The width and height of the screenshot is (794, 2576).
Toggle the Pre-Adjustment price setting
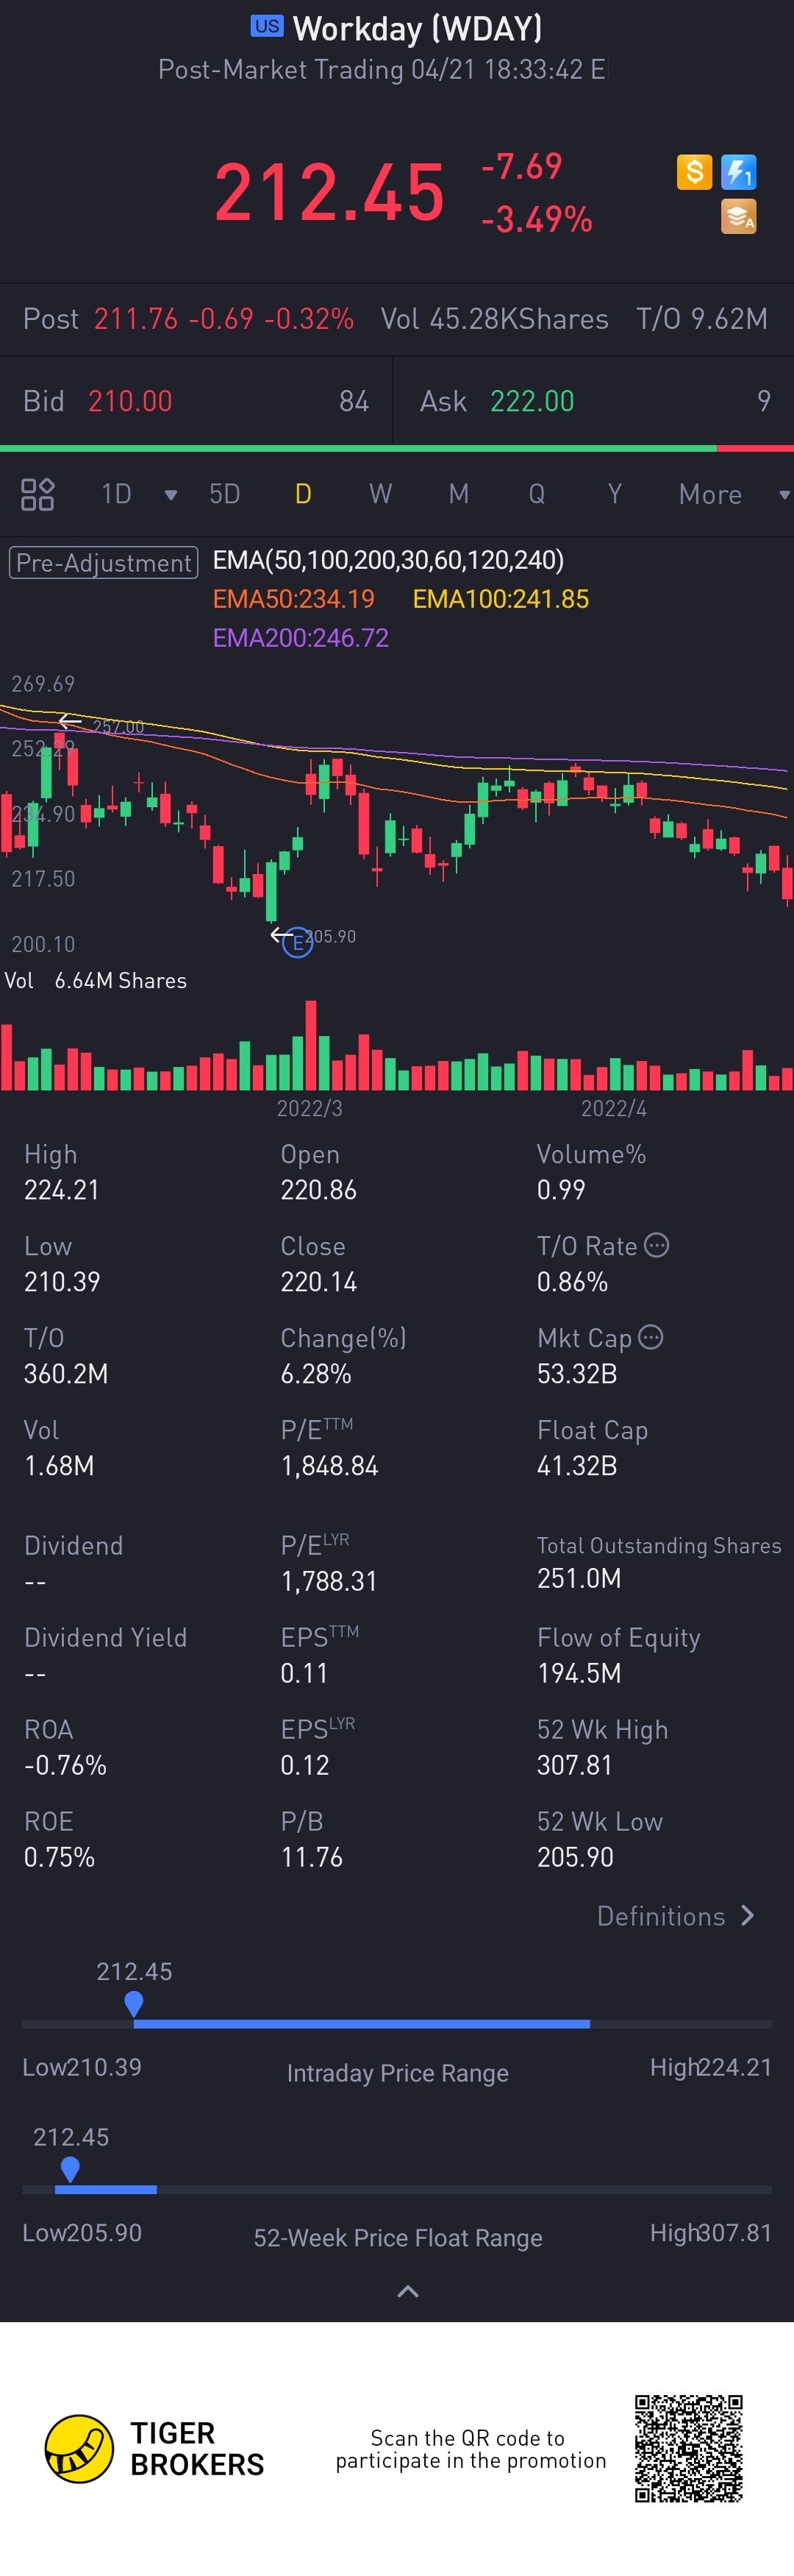[104, 563]
